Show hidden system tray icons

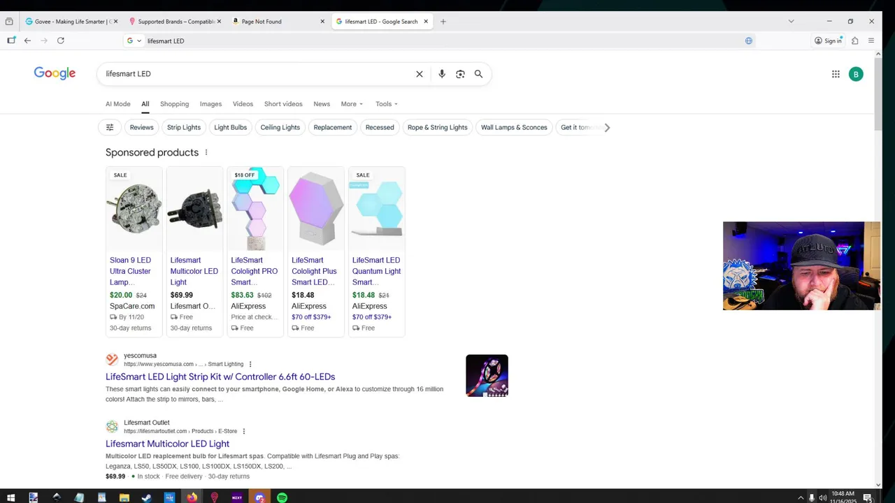pos(801,497)
